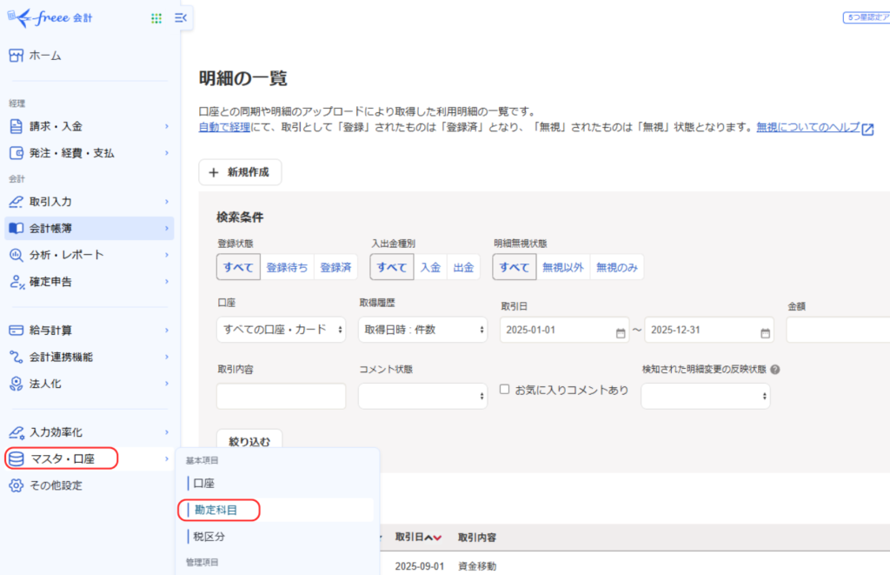890x575 pixels.
Task: Click the 会計帳簿 book icon
Action: [16, 229]
